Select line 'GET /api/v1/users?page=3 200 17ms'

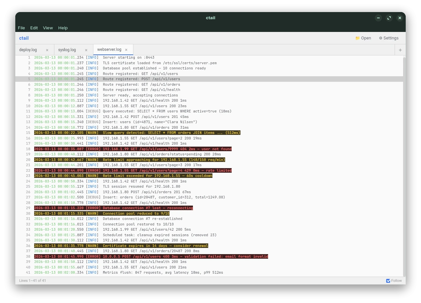pos(209,165)
